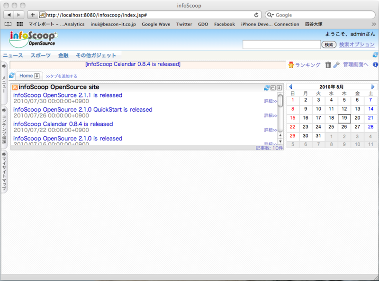
Task: Show 詳細>> for the QuickStart article
Action: pos(271,115)
